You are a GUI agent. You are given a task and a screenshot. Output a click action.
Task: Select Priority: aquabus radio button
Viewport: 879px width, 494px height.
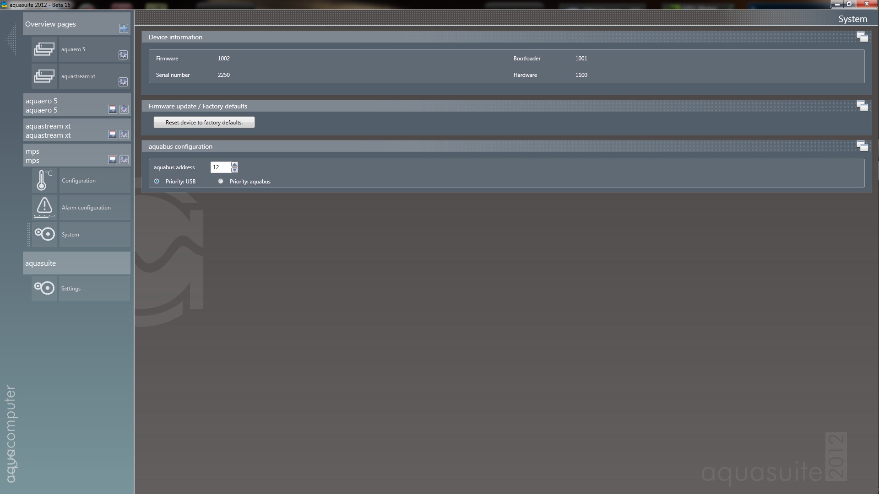tap(221, 182)
